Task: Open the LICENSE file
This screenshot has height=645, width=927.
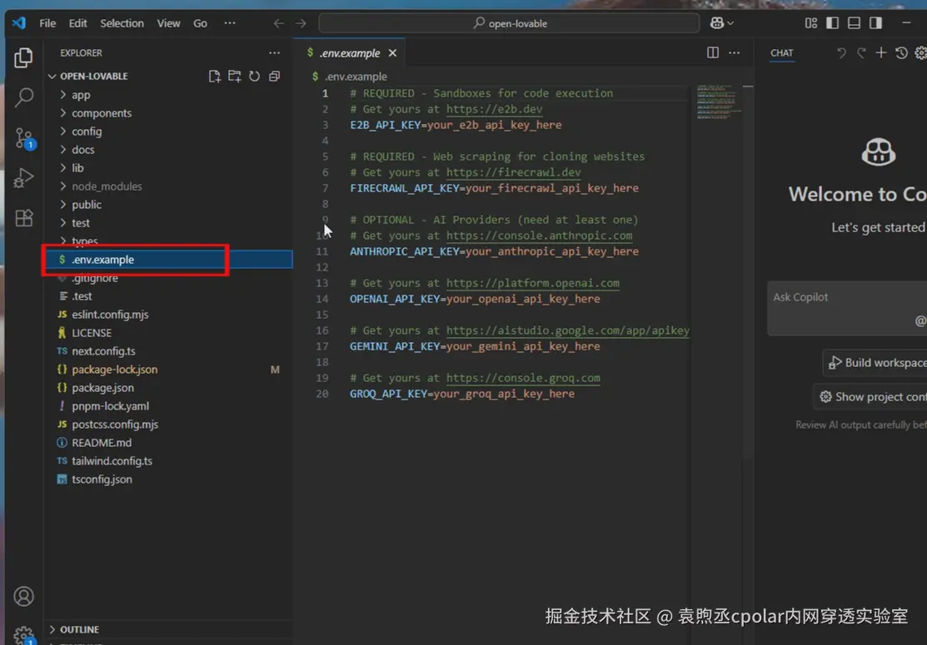Action: pyautogui.click(x=168, y=333)
